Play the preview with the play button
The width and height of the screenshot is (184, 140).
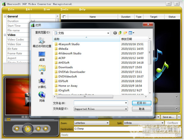point(28,129)
